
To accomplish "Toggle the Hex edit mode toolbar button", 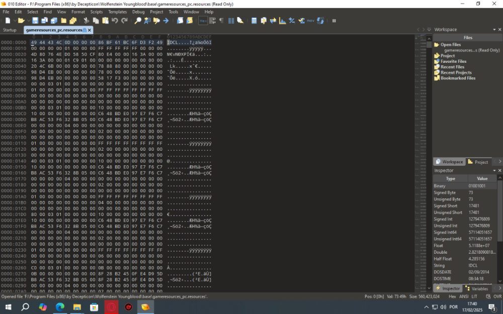I will point(203,21).
